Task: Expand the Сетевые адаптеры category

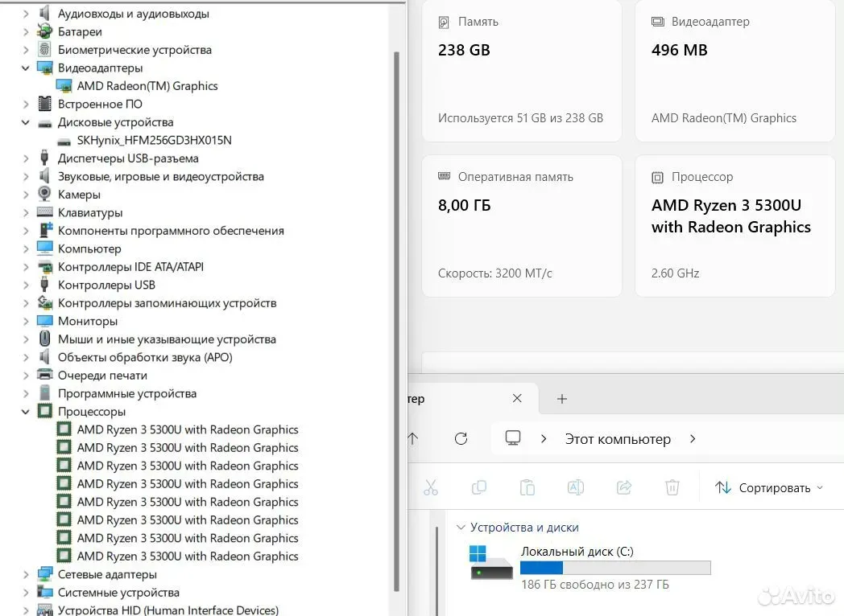Action: coord(25,575)
